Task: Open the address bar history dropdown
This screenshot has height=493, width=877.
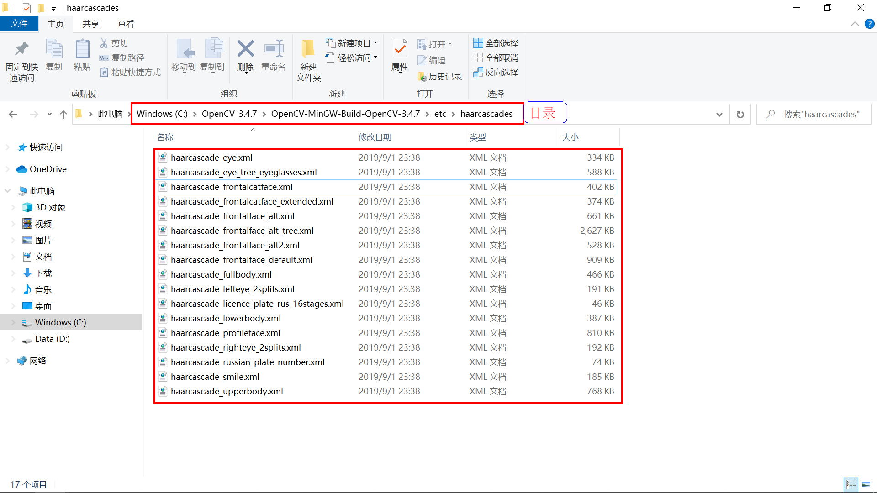Action: coord(719,114)
